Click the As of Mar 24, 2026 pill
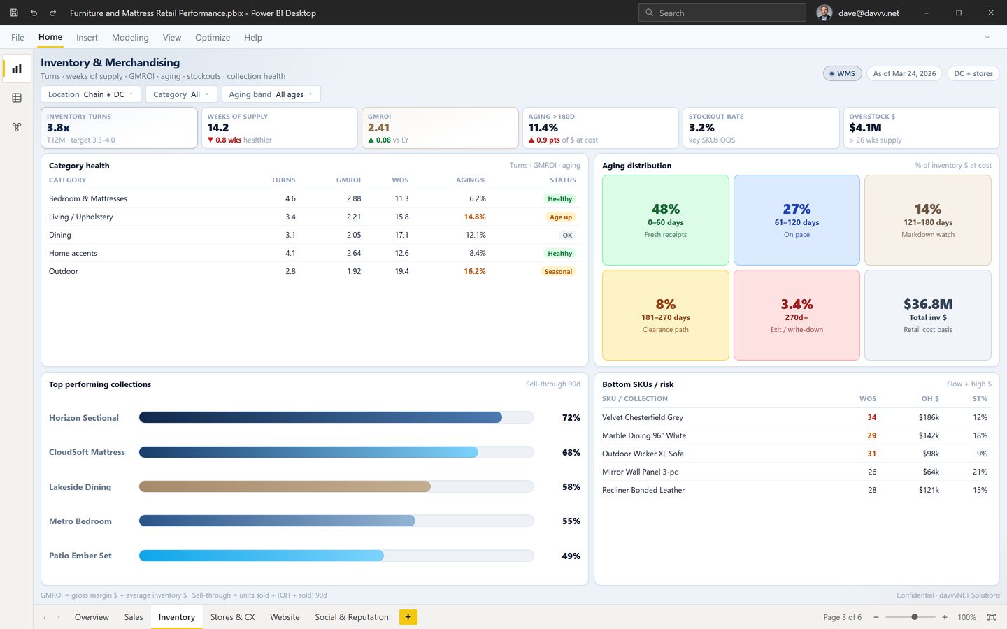 [x=904, y=73]
